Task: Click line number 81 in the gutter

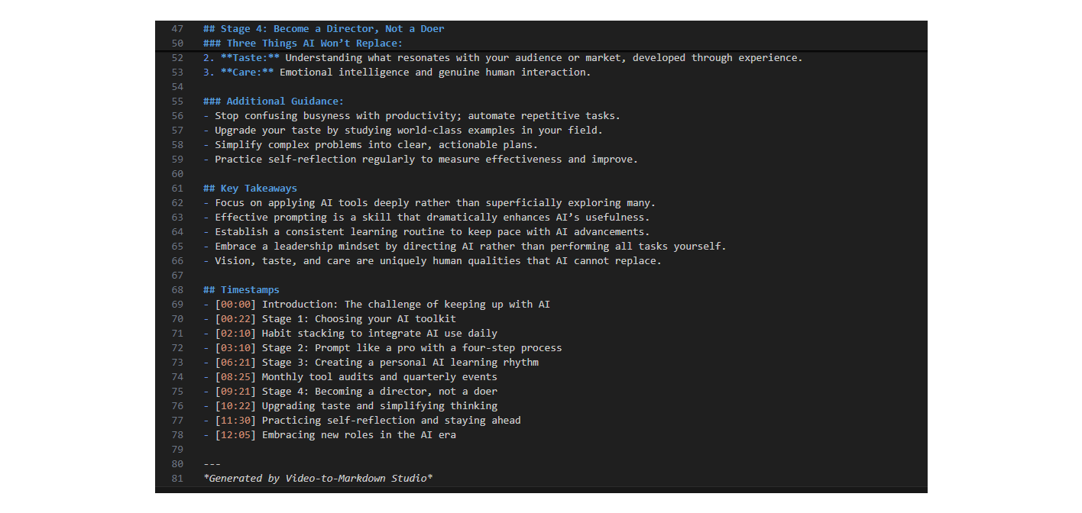Action: click(x=177, y=479)
